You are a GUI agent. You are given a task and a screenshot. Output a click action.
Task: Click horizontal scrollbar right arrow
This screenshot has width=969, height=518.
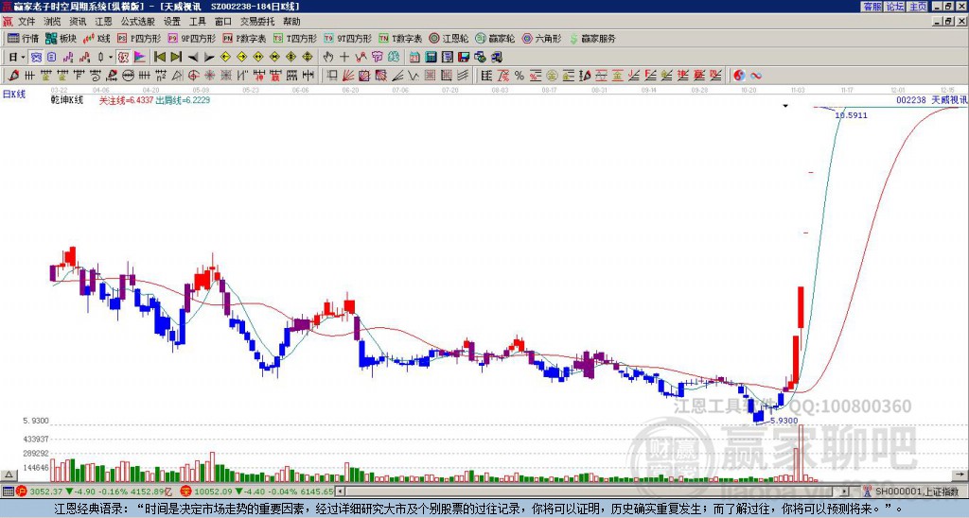[x=845, y=492]
